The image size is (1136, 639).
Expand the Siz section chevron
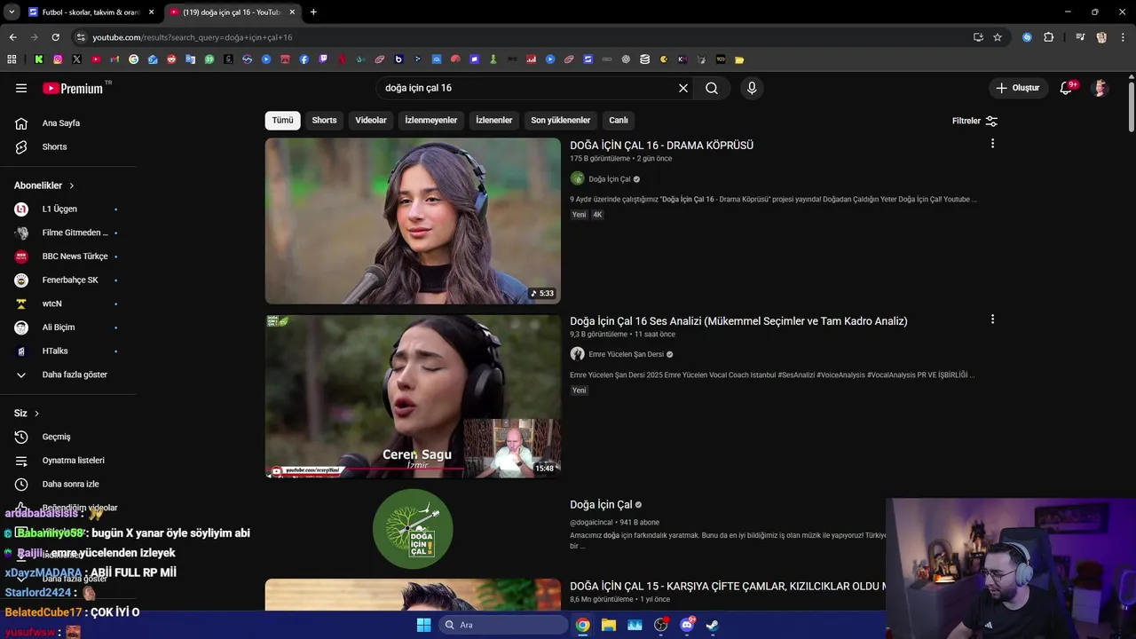[36, 414]
